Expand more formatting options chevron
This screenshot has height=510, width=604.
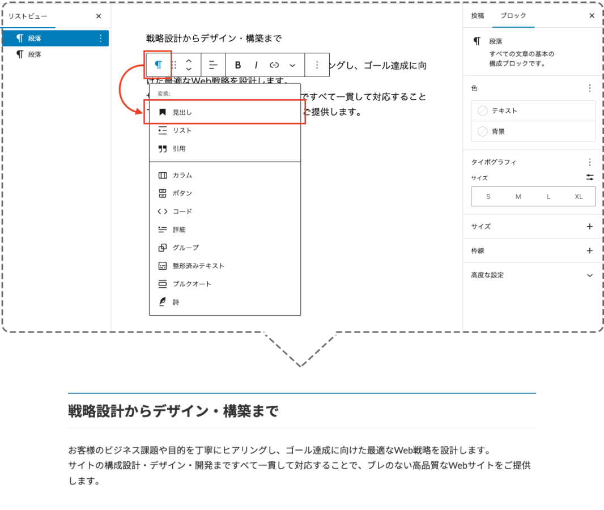pyautogui.click(x=292, y=65)
